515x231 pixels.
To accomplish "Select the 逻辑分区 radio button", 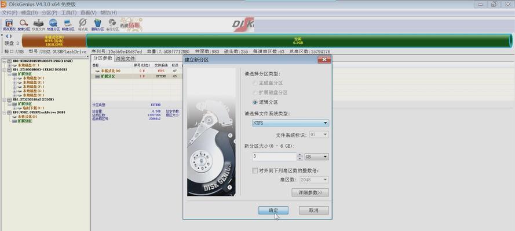I will [x=255, y=102].
